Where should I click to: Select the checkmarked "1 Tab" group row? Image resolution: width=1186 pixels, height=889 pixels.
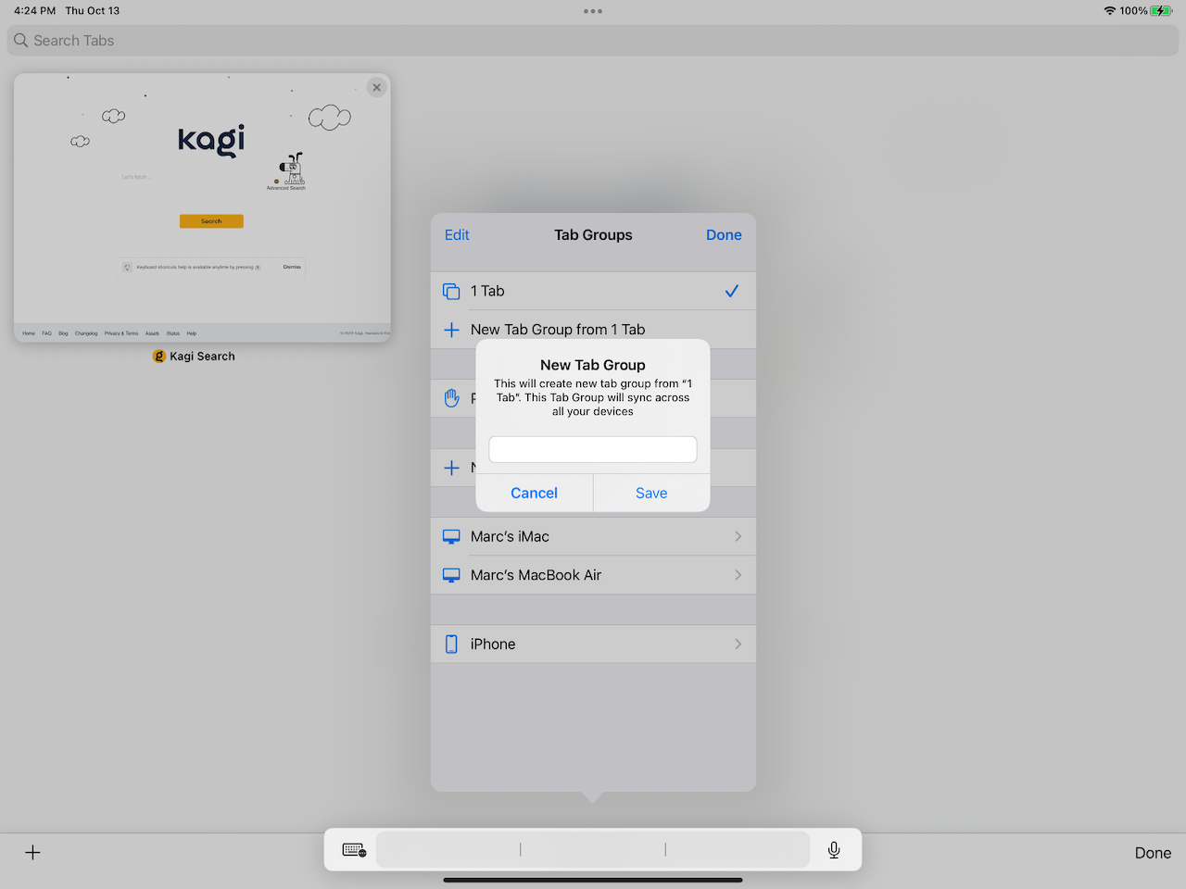tap(593, 291)
